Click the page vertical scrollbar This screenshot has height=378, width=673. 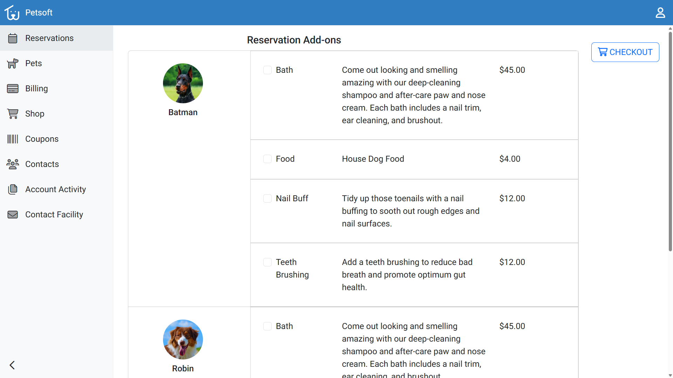[x=670, y=140]
